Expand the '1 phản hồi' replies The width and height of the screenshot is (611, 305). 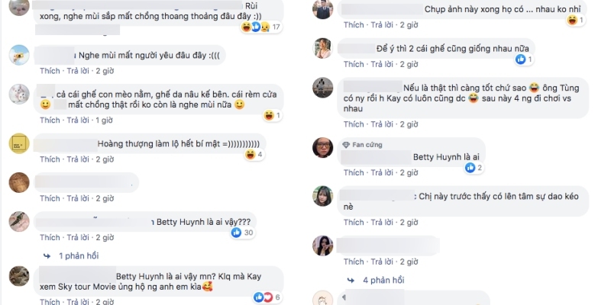tap(79, 256)
